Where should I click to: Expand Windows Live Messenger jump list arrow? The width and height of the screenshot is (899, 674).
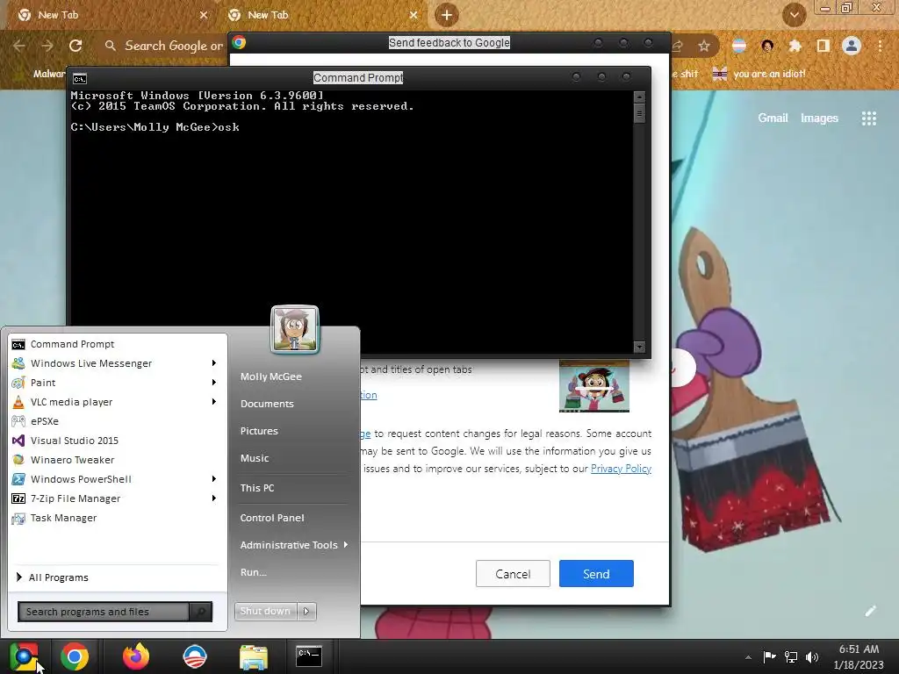point(214,362)
